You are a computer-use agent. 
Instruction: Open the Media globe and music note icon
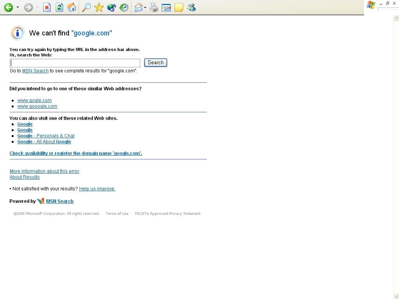click(111, 7)
